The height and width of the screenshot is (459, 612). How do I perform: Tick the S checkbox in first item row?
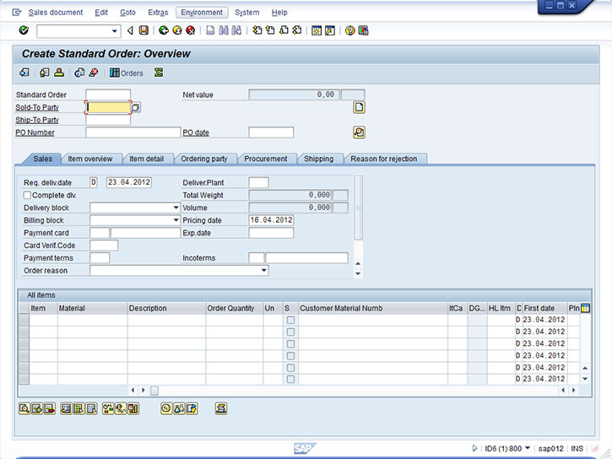pyautogui.click(x=290, y=320)
